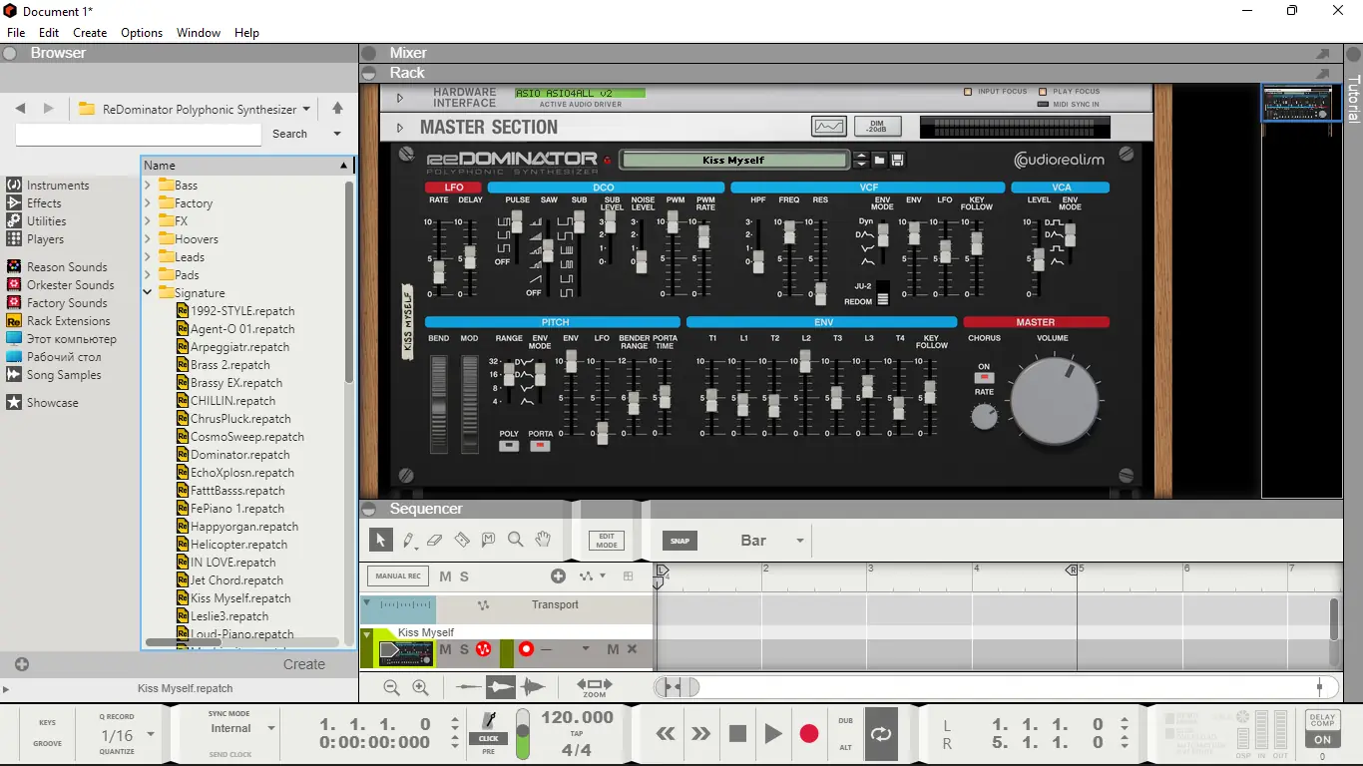
Task: Zoom in the sequencer horizontally
Action: [420, 687]
